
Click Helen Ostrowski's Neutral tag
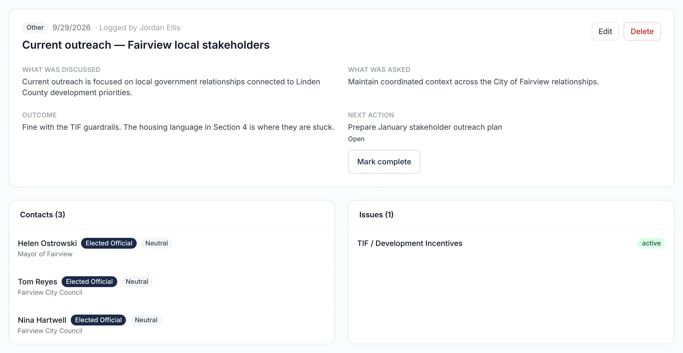(156, 243)
